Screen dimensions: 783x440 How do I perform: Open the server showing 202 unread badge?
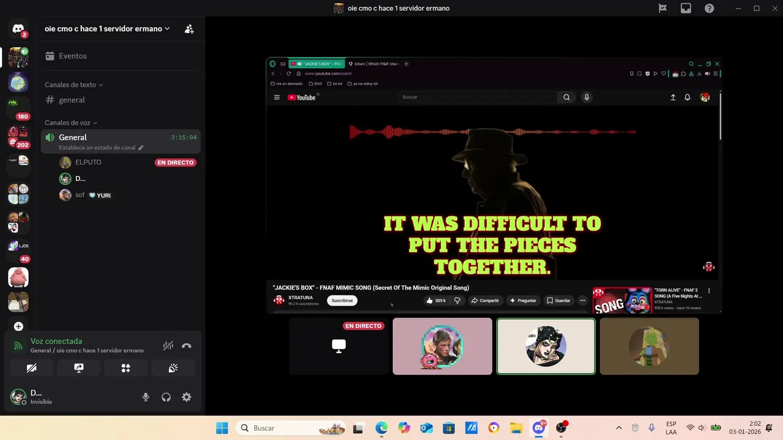18,136
